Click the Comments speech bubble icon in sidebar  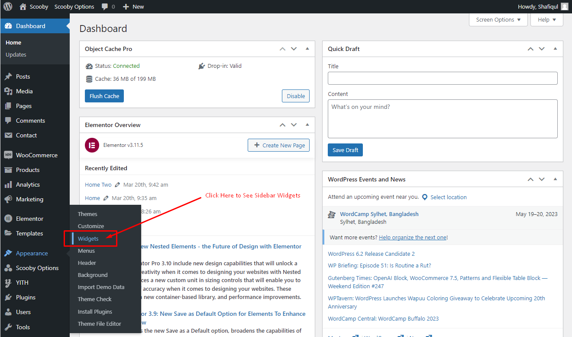tap(8, 121)
